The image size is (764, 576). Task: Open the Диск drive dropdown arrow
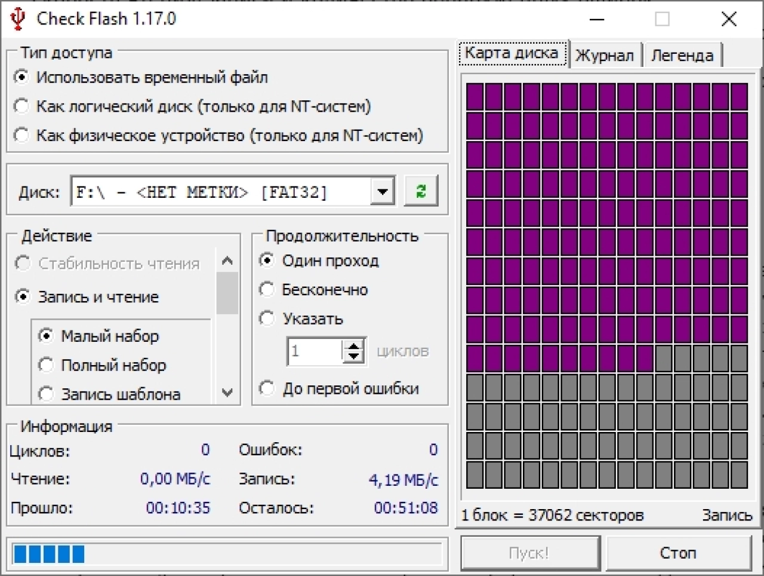click(382, 192)
